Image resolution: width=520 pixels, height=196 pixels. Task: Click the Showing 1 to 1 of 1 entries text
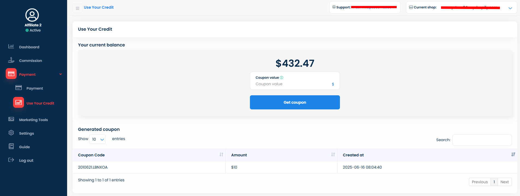point(101,180)
